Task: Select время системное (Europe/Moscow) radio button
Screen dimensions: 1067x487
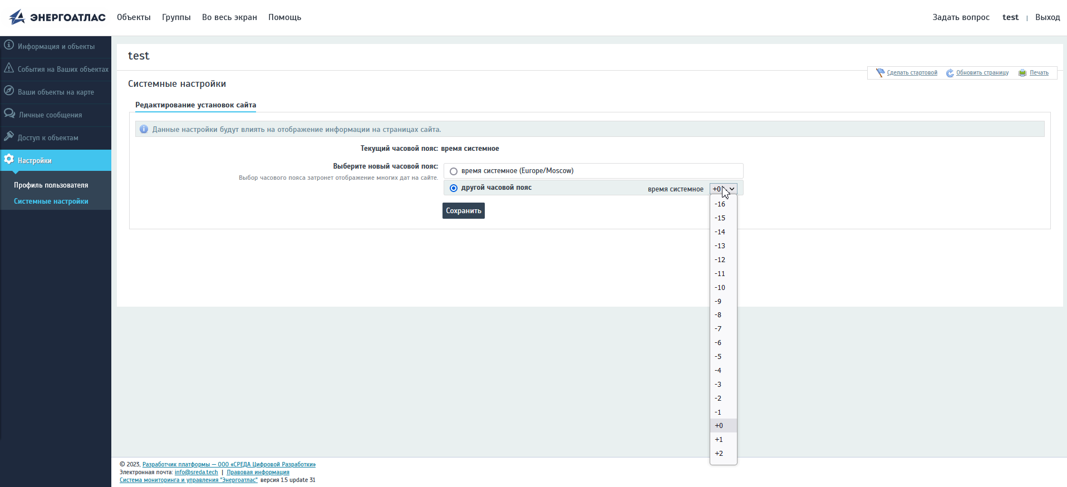Action: pyautogui.click(x=454, y=171)
